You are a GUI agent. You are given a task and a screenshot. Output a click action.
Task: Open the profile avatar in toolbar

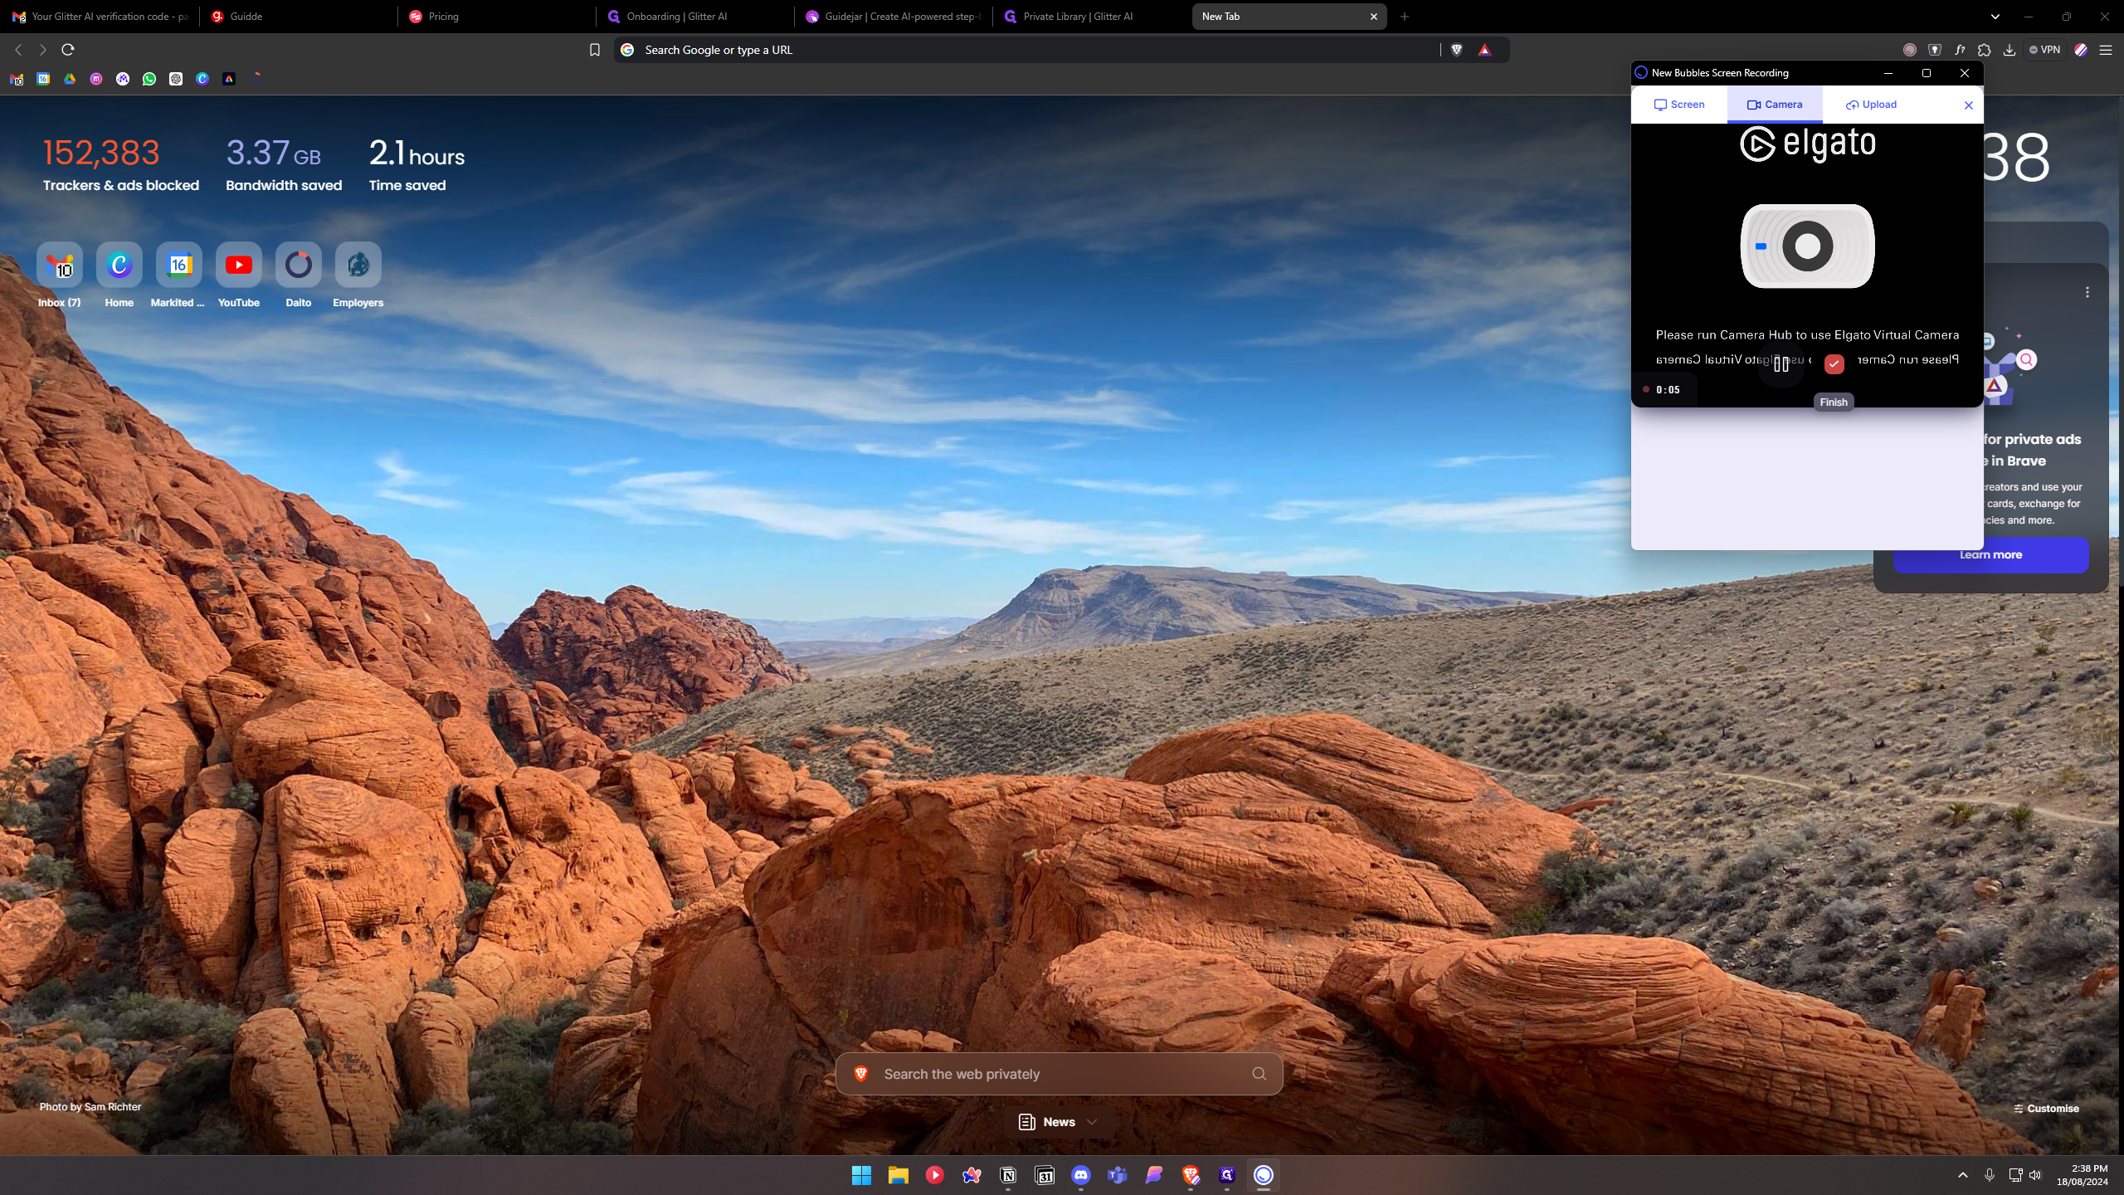tap(2081, 50)
